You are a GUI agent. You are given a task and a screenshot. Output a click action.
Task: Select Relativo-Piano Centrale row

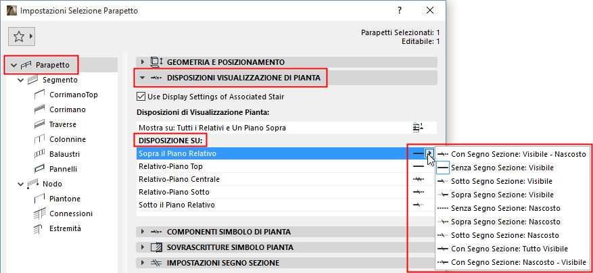286,179
